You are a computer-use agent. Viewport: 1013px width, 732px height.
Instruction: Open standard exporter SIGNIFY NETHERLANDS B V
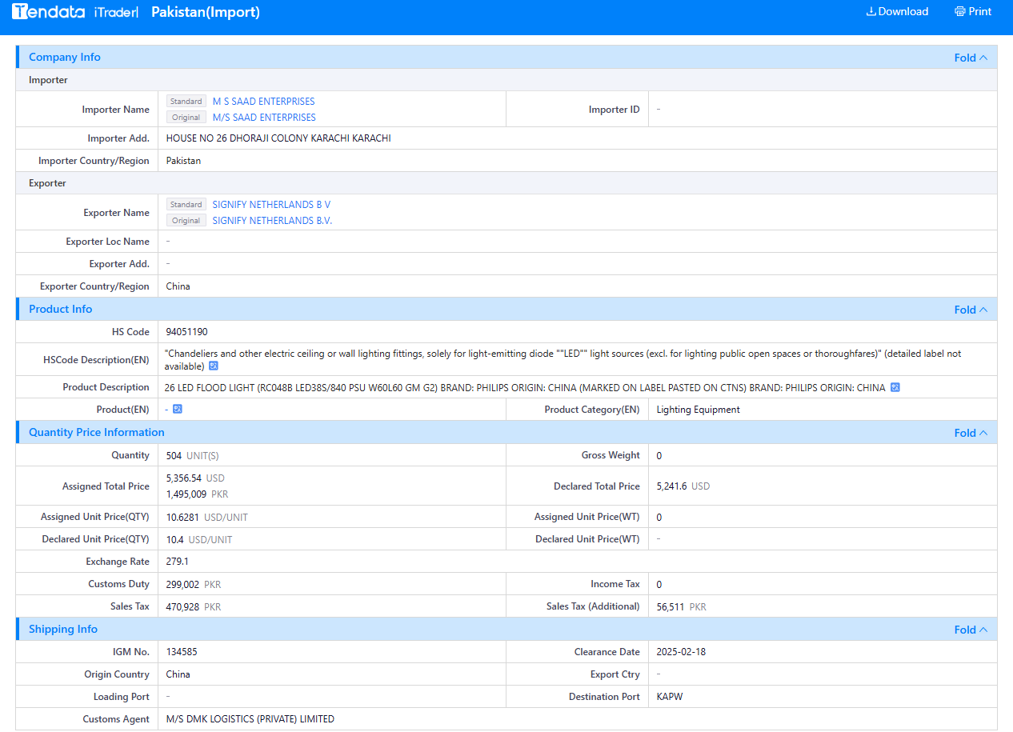[x=271, y=205]
